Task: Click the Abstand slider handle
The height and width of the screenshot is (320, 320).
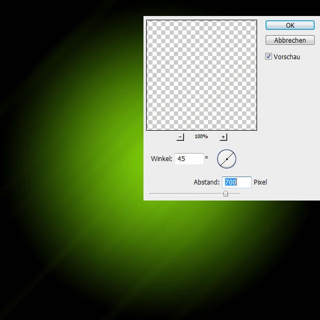Action: point(226,194)
